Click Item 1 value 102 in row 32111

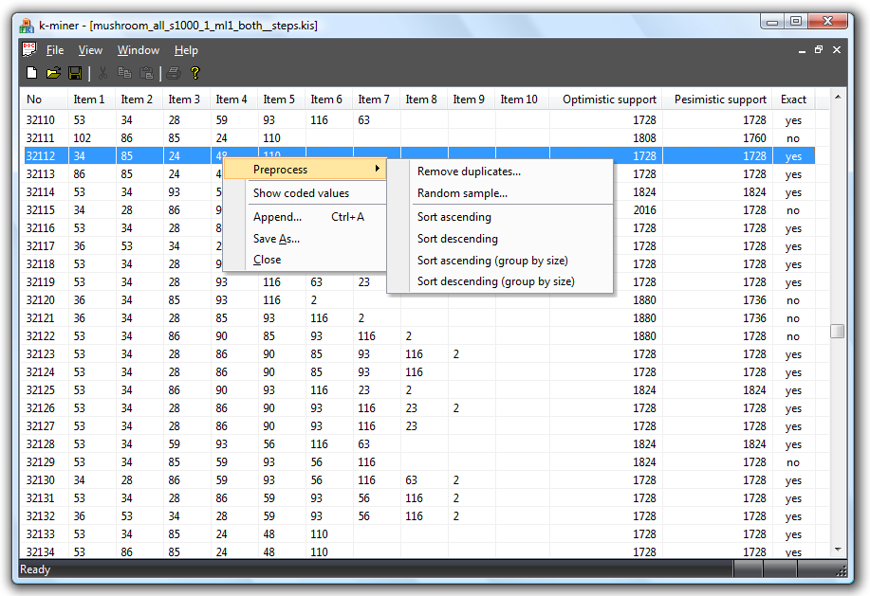click(x=83, y=138)
